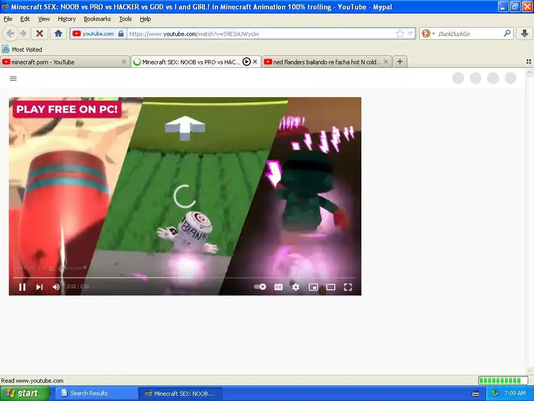Click the ad site link in the video

72,268
